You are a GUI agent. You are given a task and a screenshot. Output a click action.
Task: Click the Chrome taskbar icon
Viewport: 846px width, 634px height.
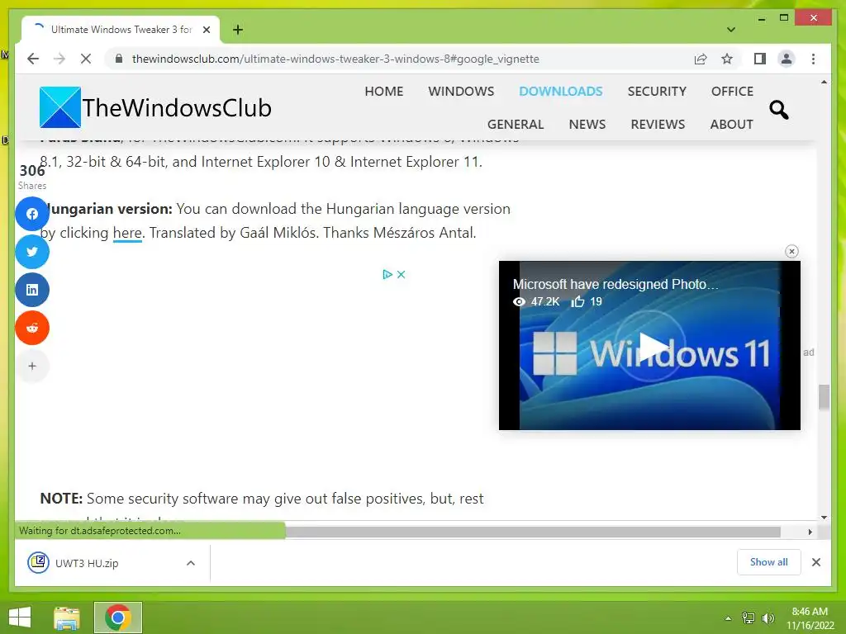pyautogui.click(x=117, y=617)
